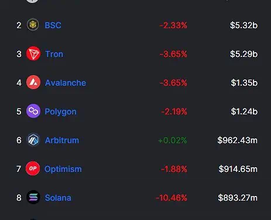The height and width of the screenshot is (220, 271).
Task: Select Optimism's $914.65m TVL value
Action: [238, 169]
